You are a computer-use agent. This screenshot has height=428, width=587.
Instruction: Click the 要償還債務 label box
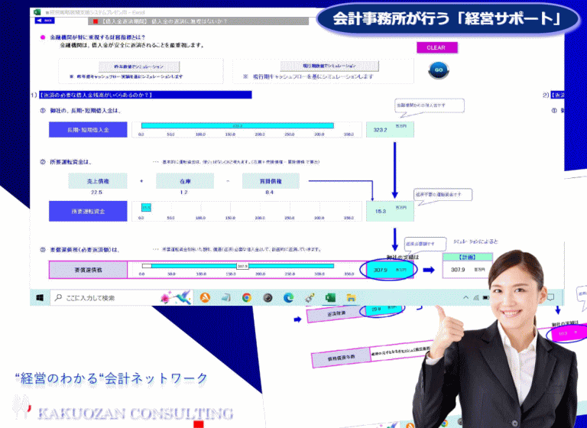pos(89,270)
